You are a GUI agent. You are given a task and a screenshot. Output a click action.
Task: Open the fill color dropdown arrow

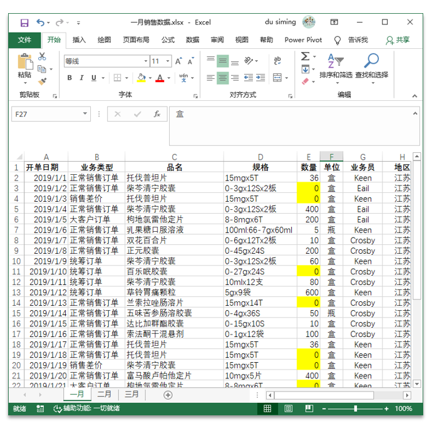tap(150, 78)
